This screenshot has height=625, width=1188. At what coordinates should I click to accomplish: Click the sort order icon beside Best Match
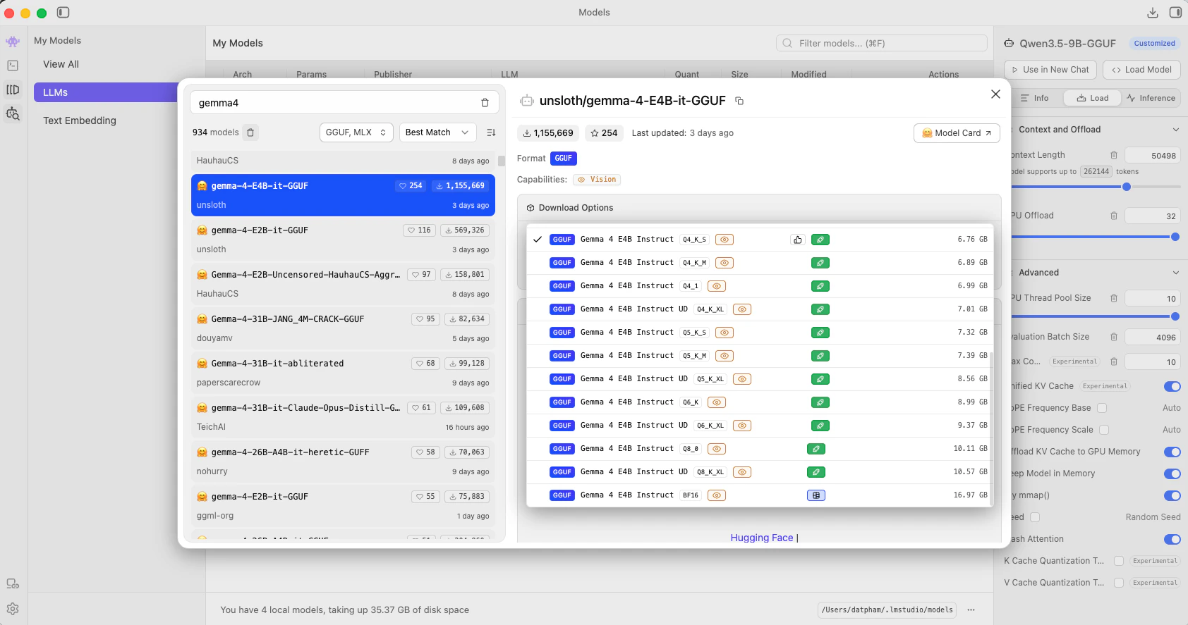[492, 132]
